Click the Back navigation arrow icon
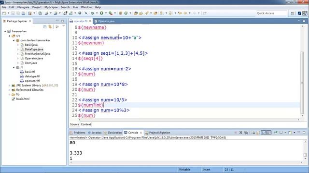309x173 pixels. point(185,13)
